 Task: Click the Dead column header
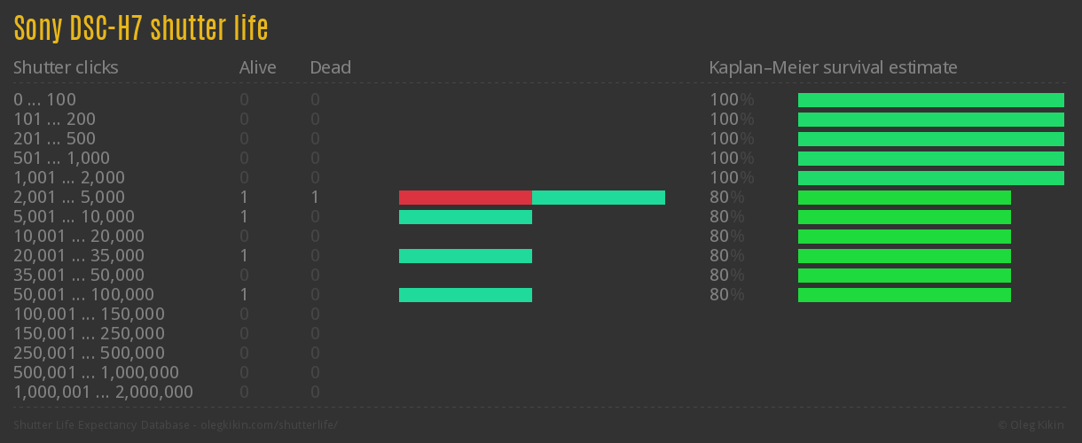pos(330,67)
